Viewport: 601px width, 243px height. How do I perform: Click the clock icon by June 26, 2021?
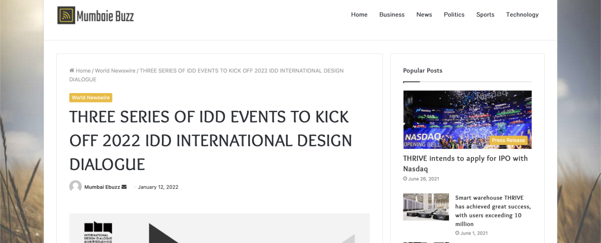click(x=405, y=179)
